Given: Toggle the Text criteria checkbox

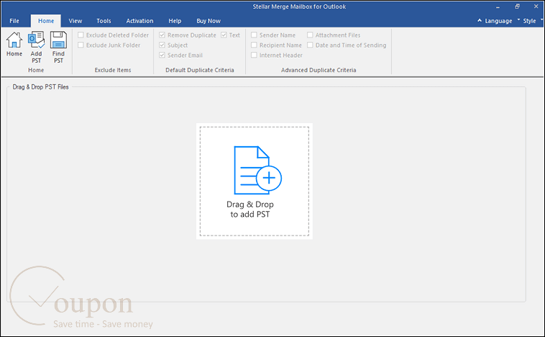Looking at the screenshot, I should [224, 35].
